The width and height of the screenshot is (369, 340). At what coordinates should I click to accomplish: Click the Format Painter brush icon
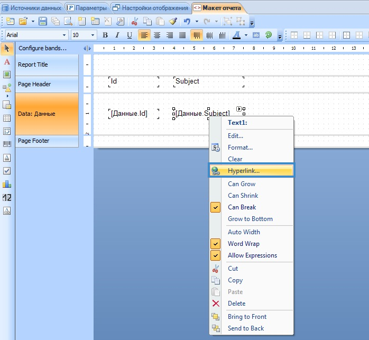(173, 22)
